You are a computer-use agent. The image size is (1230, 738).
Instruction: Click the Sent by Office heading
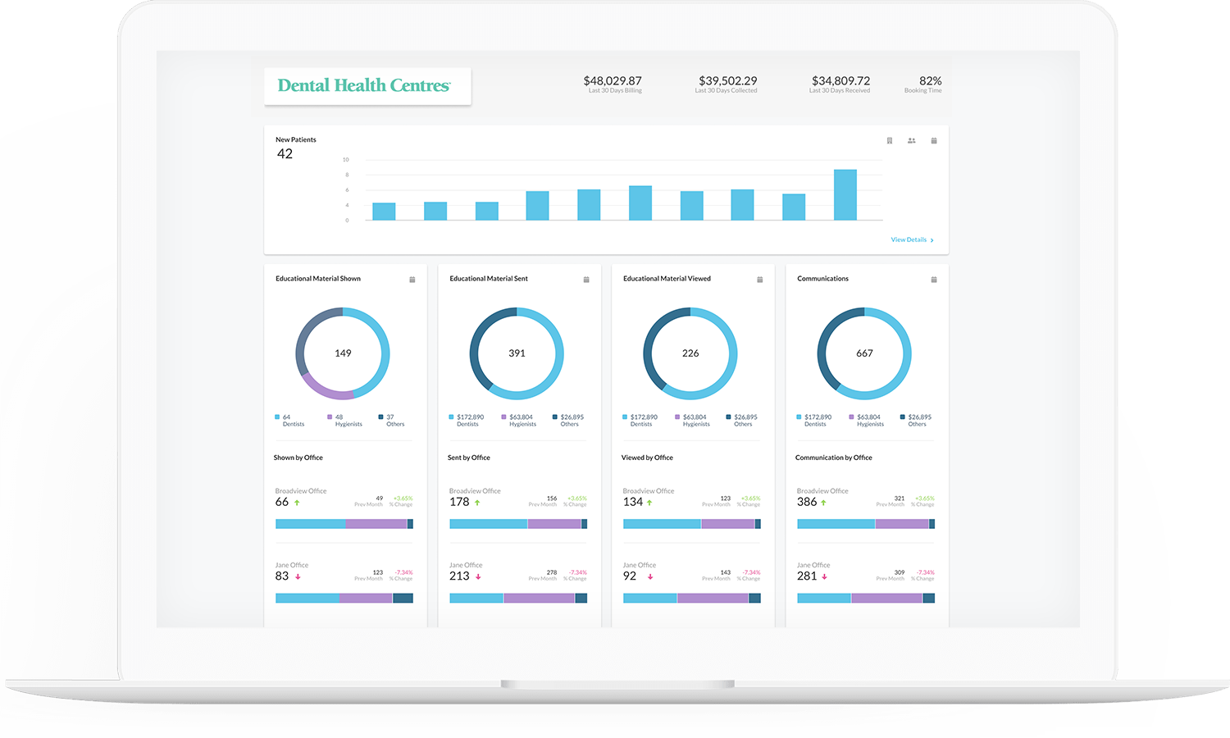(x=469, y=458)
